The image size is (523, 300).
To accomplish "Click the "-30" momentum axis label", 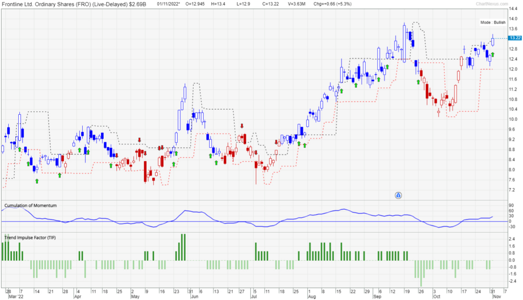I will click(512, 227).
